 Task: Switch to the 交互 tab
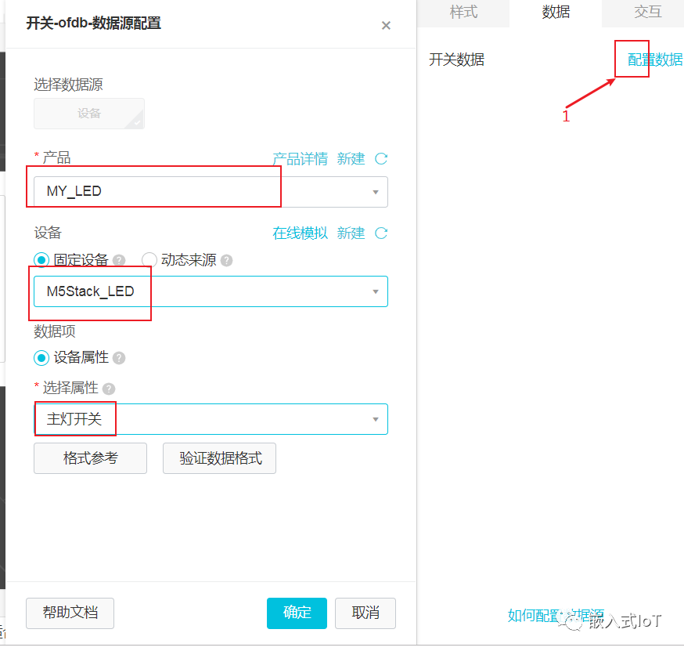tap(647, 13)
